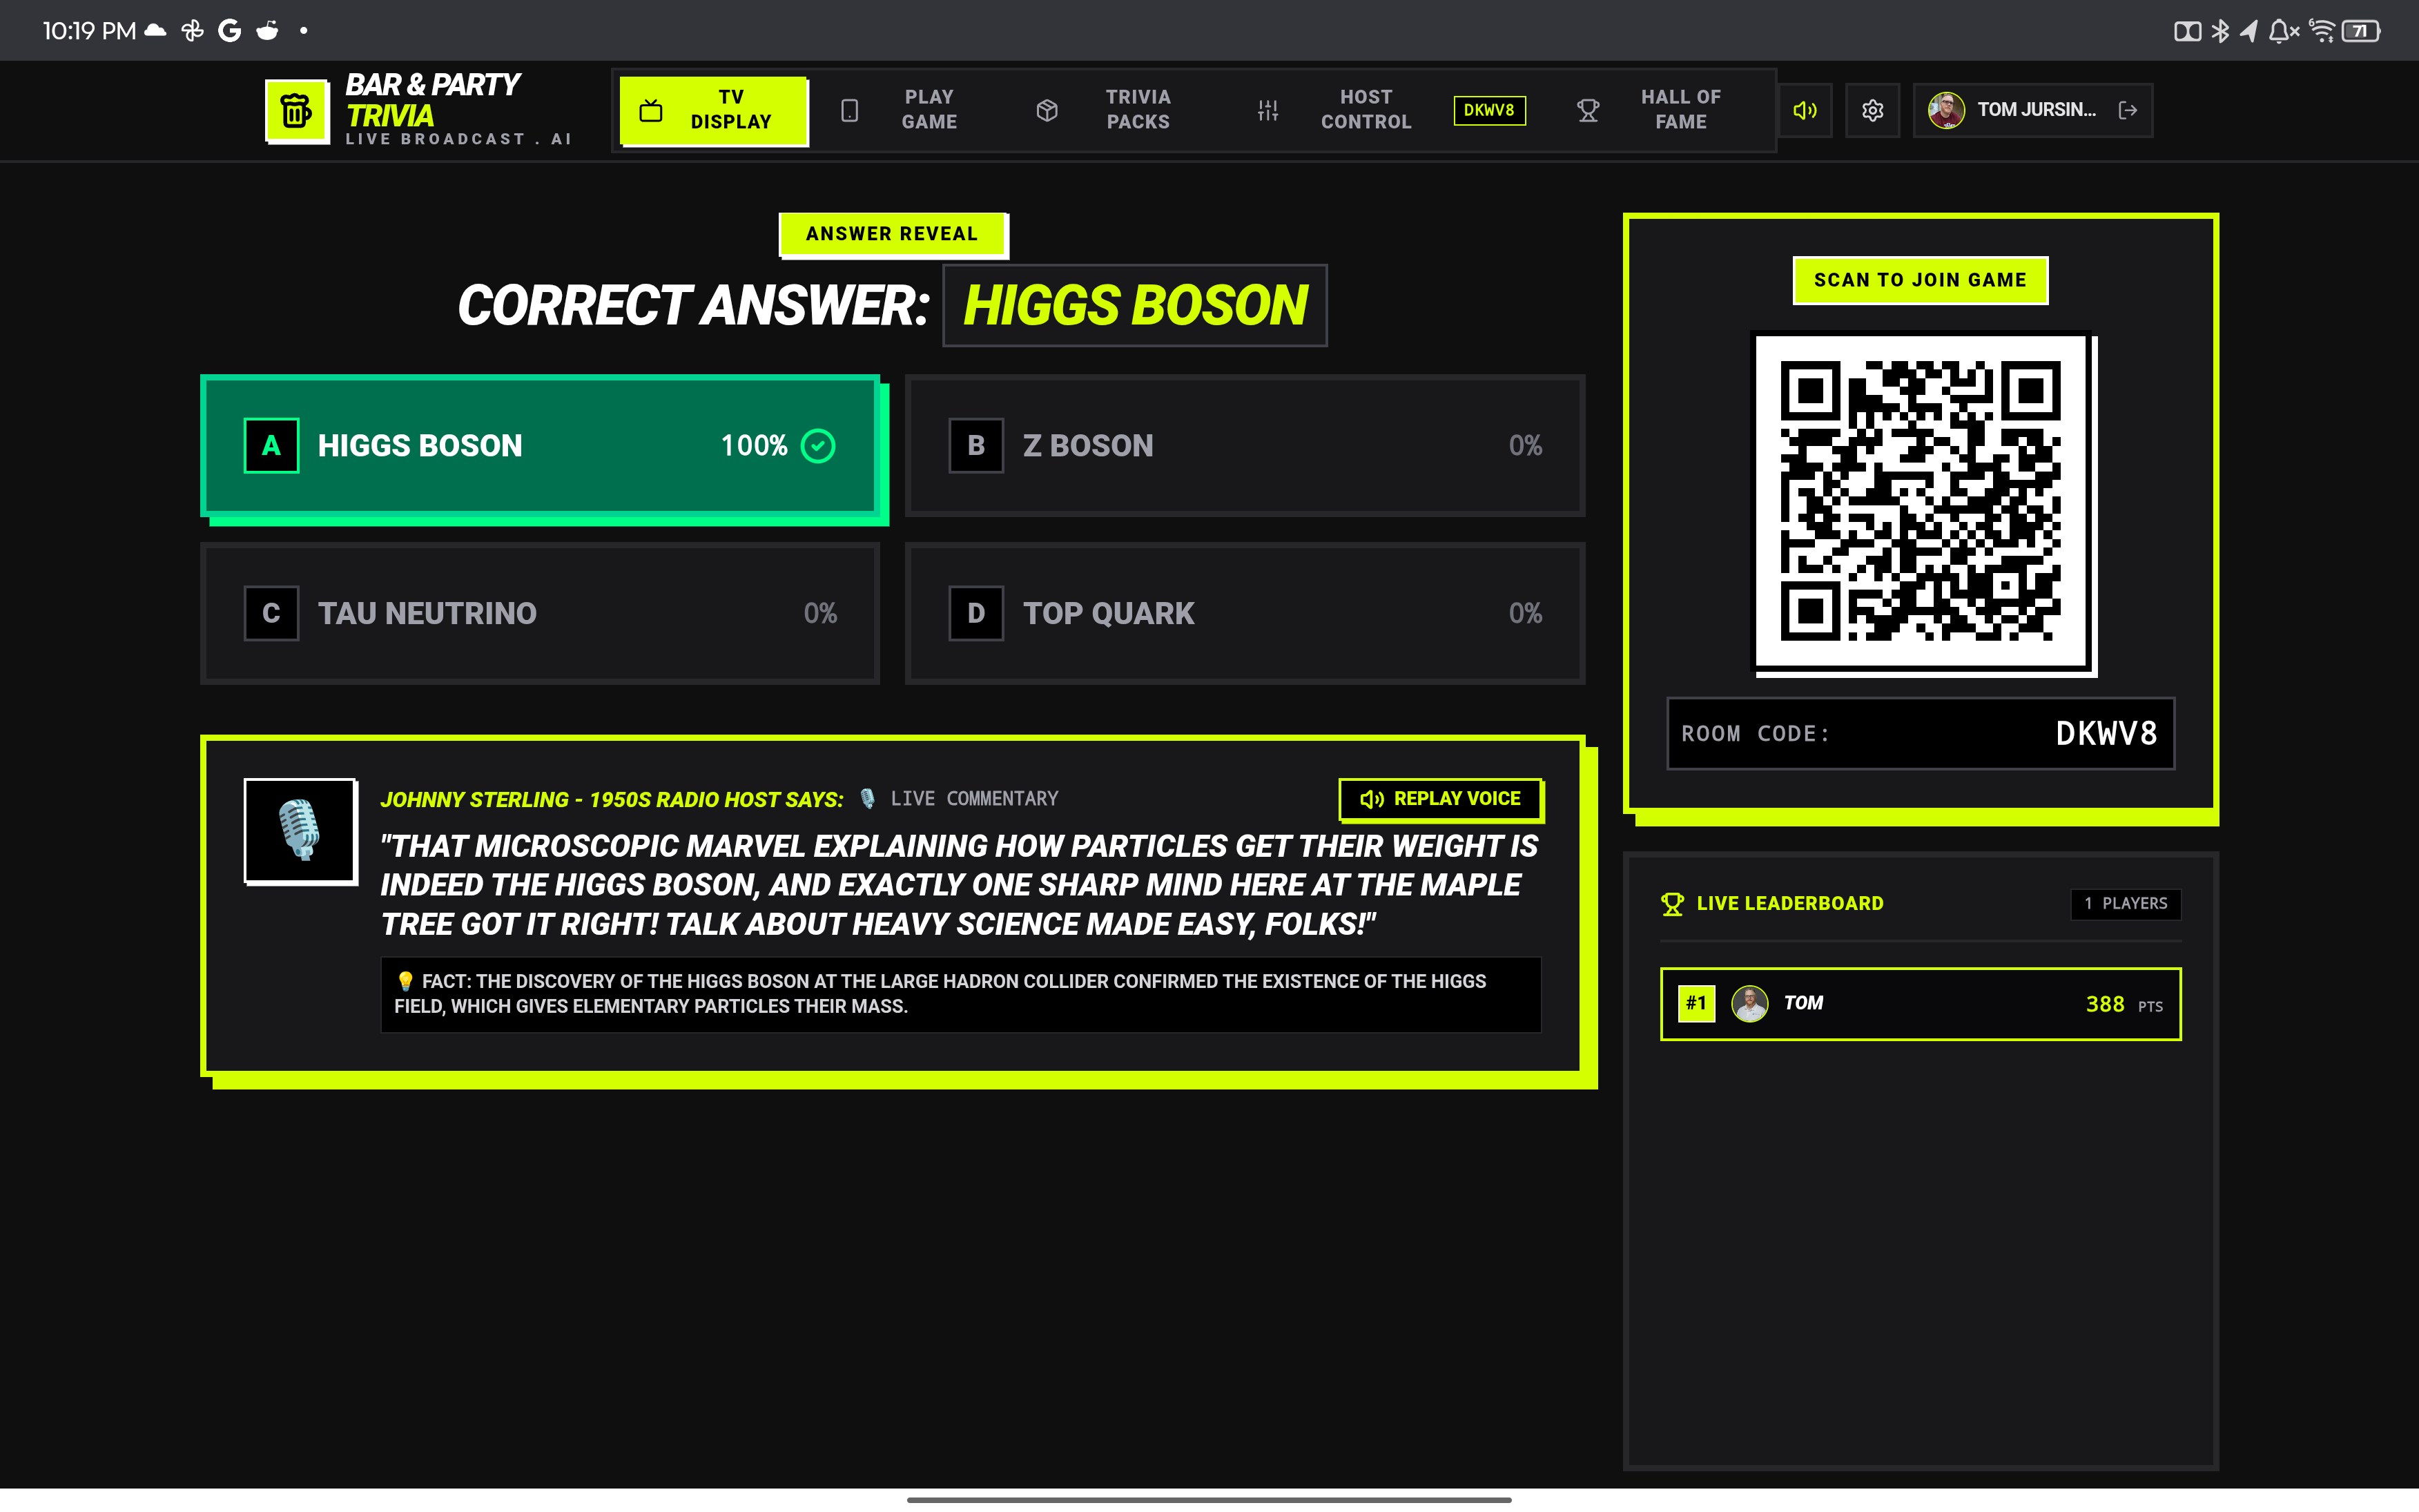Click the Scan to Join Game label

pyautogui.click(x=1920, y=280)
